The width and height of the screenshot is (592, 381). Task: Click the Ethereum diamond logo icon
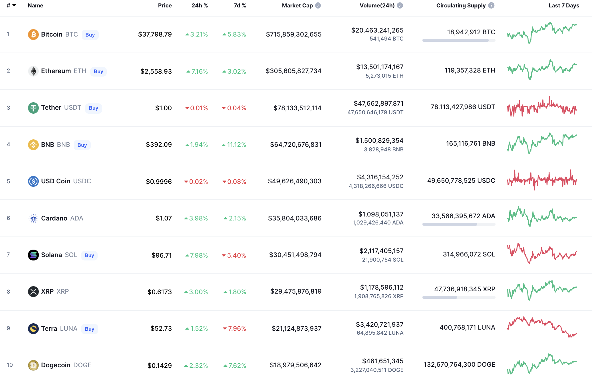33,71
